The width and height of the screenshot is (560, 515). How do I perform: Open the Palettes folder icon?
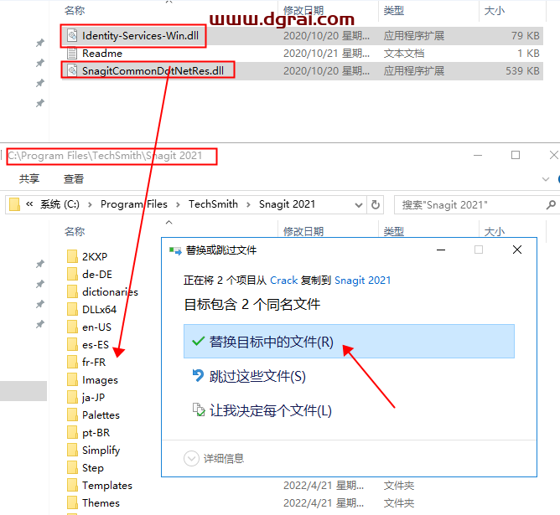72,415
